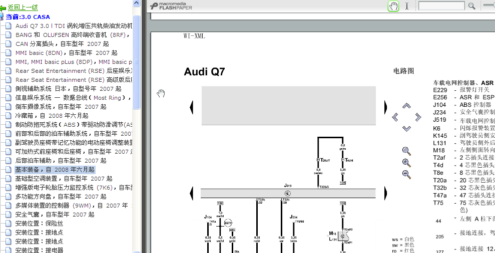Screen dimensions: 495x253
Task: Open Audi Q7 3.0 l TDI engine document
Action: (x=74, y=26)
